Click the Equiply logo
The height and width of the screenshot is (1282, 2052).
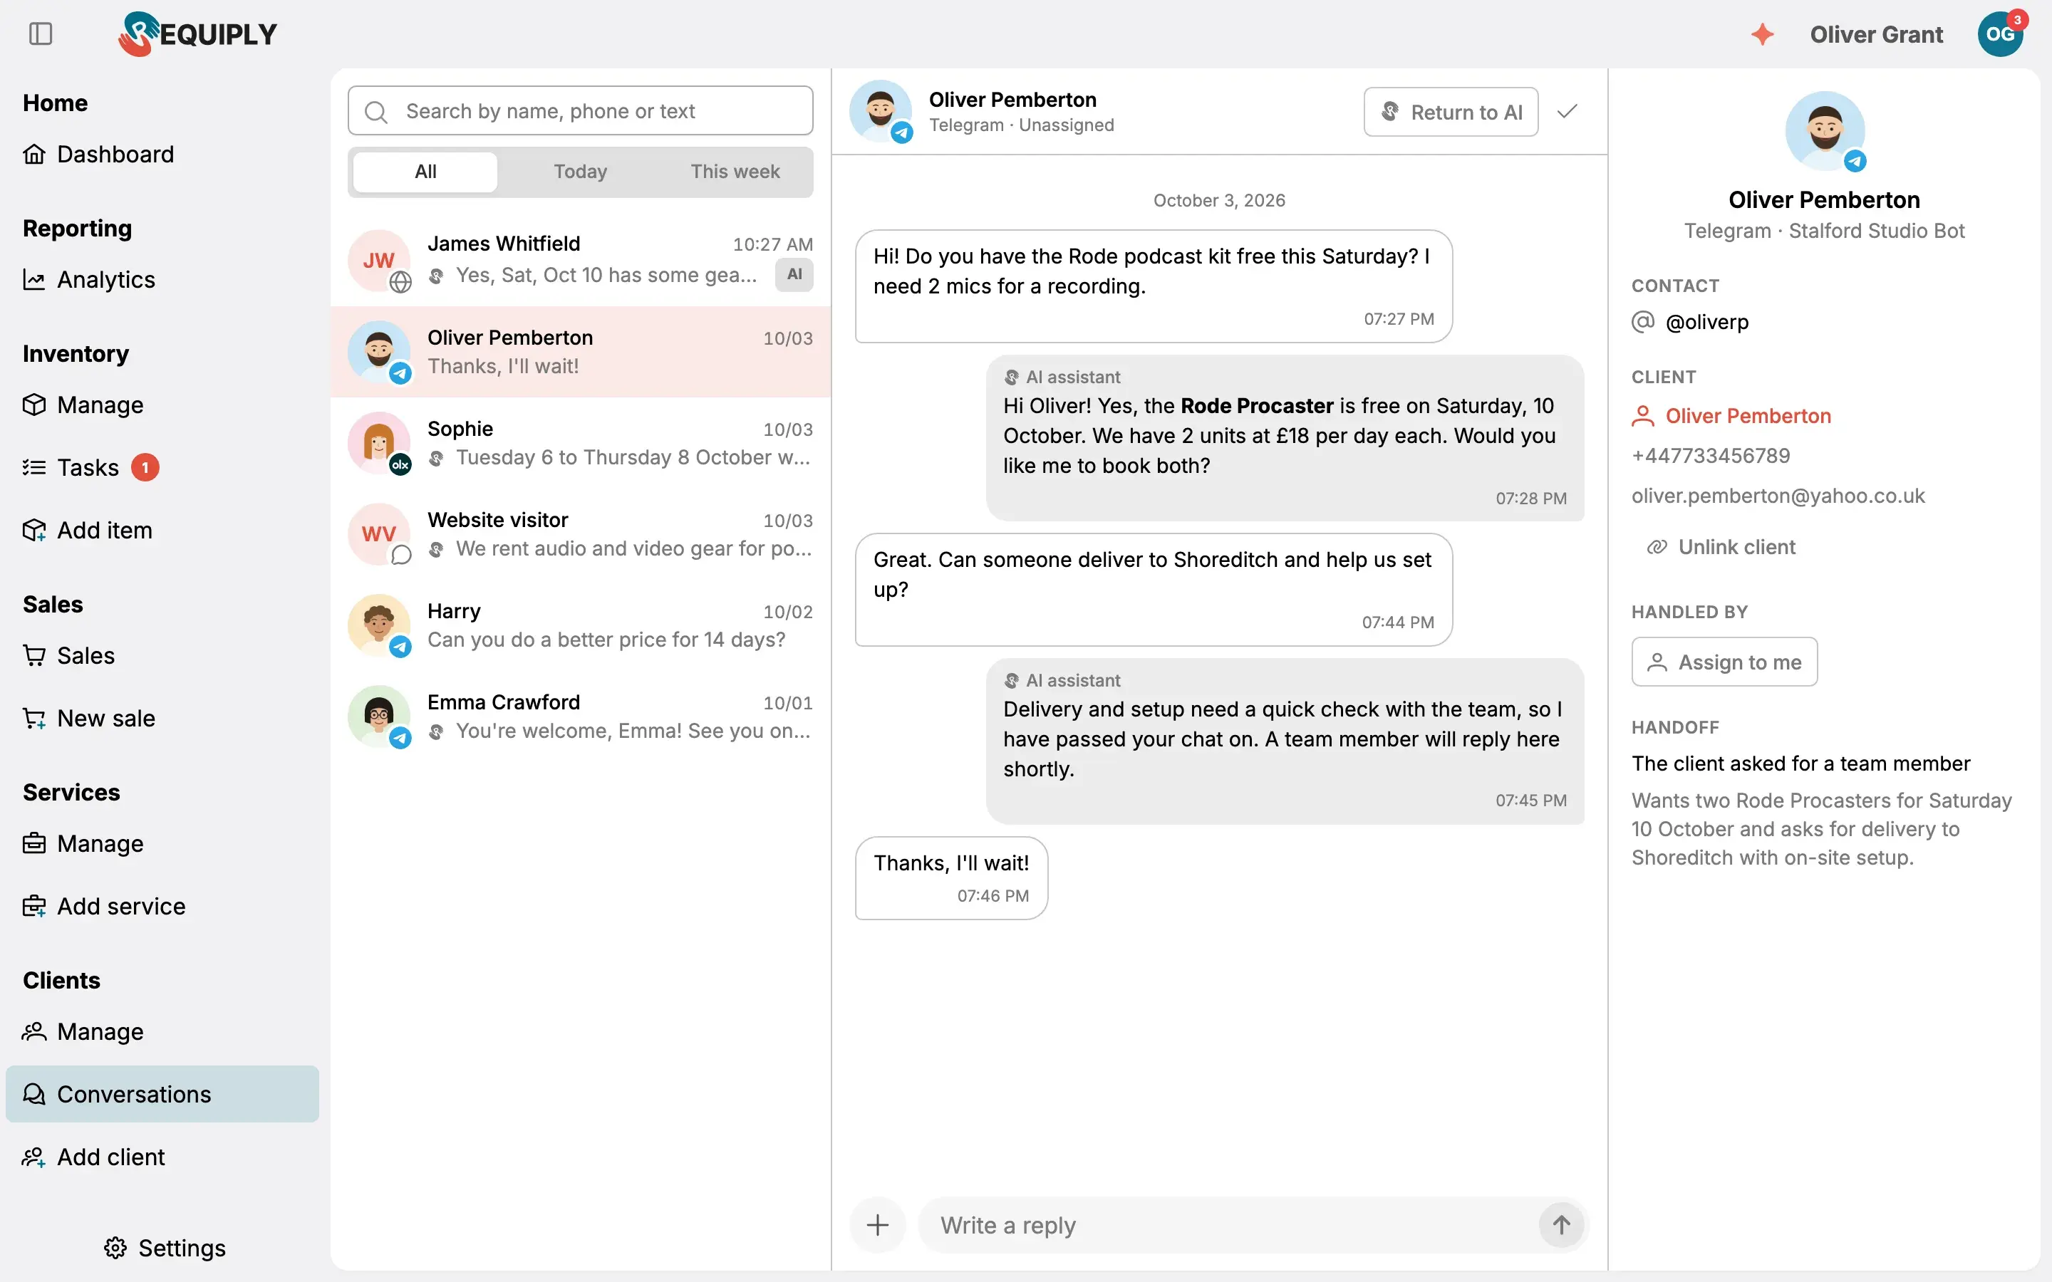[197, 34]
